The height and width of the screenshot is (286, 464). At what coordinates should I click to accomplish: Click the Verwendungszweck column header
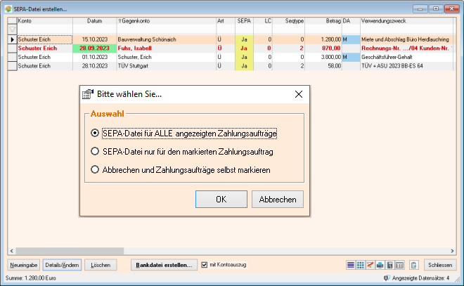click(406, 21)
